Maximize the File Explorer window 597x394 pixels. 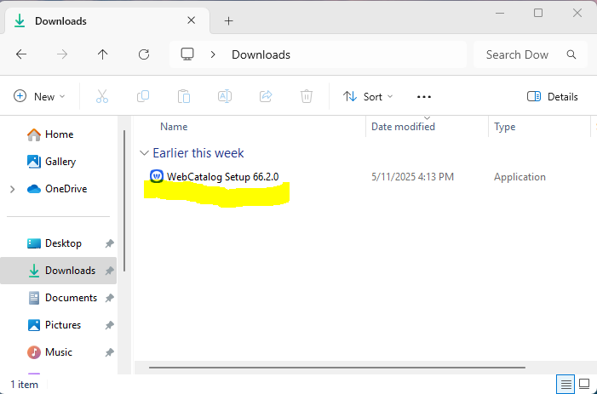pyautogui.click(x=538, y=13)
